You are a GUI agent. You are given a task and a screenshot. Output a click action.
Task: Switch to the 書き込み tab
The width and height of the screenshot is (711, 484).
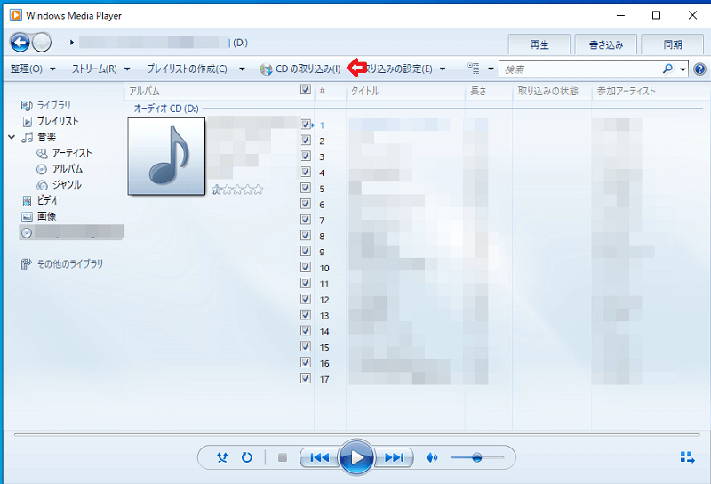[x=606, y=44]
